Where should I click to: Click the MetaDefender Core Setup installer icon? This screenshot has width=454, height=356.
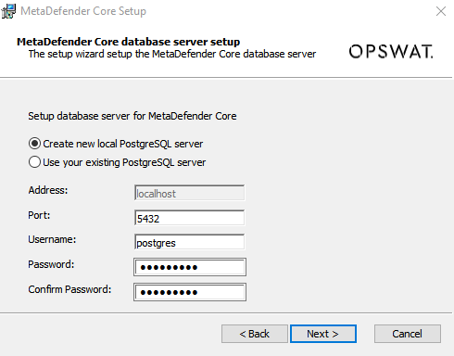point(8,11)
